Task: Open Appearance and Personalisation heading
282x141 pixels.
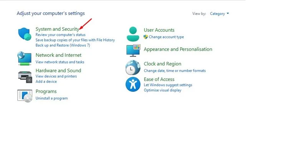Action: coord(178,49)
